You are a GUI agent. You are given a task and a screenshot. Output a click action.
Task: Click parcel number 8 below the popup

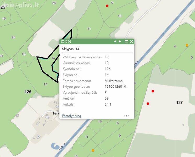(118, 123)
